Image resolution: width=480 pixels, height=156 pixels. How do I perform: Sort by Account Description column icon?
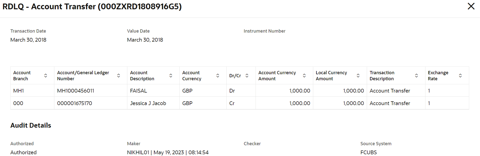171,75
